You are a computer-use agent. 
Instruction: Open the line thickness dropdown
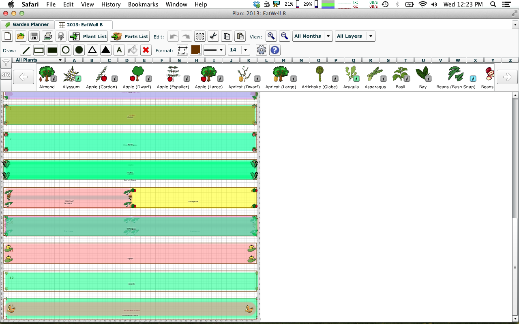(x=214, y=50)
